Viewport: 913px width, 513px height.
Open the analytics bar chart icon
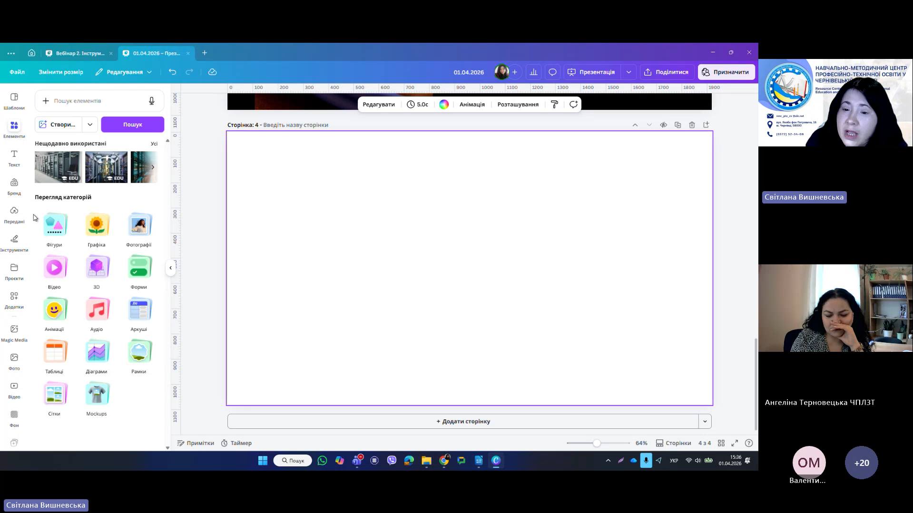click(533, 72)
